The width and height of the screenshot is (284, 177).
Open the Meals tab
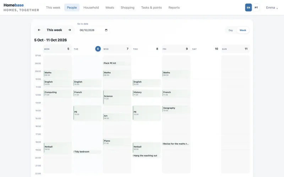(110, 7)
